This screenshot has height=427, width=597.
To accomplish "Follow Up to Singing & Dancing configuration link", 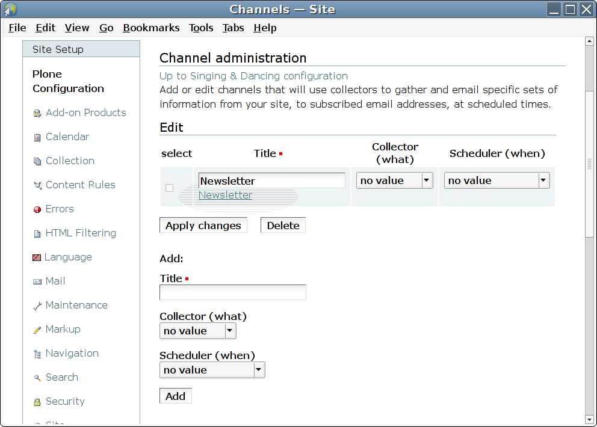I will pyautogui.click(x=253, y=76).
